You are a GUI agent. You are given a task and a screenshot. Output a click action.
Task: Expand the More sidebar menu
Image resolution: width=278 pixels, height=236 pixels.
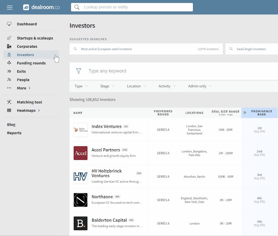(x=23, y=88)
